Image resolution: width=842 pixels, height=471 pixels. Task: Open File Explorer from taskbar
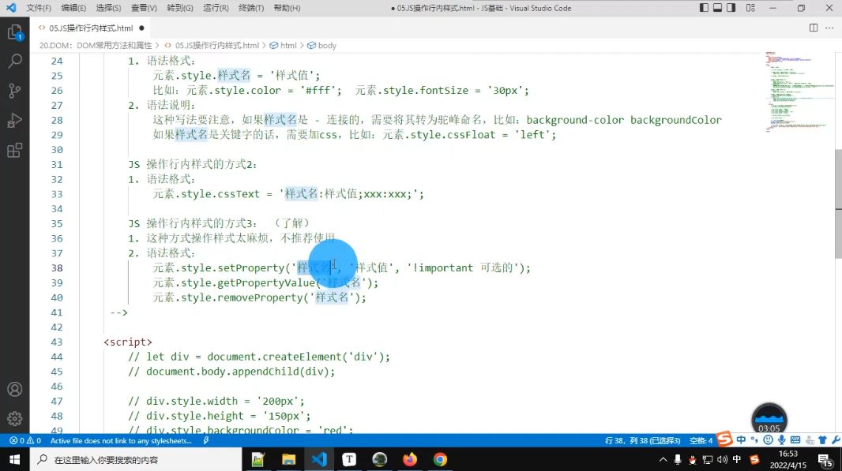(x=288, y=460)
